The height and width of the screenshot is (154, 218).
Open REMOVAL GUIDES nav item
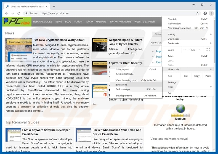point(42,22)
